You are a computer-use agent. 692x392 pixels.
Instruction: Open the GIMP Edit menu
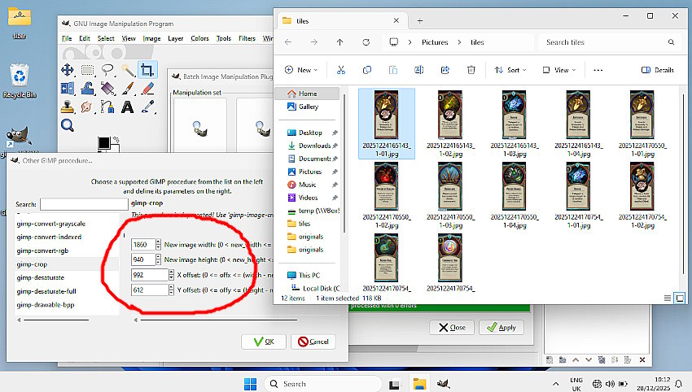85,38
